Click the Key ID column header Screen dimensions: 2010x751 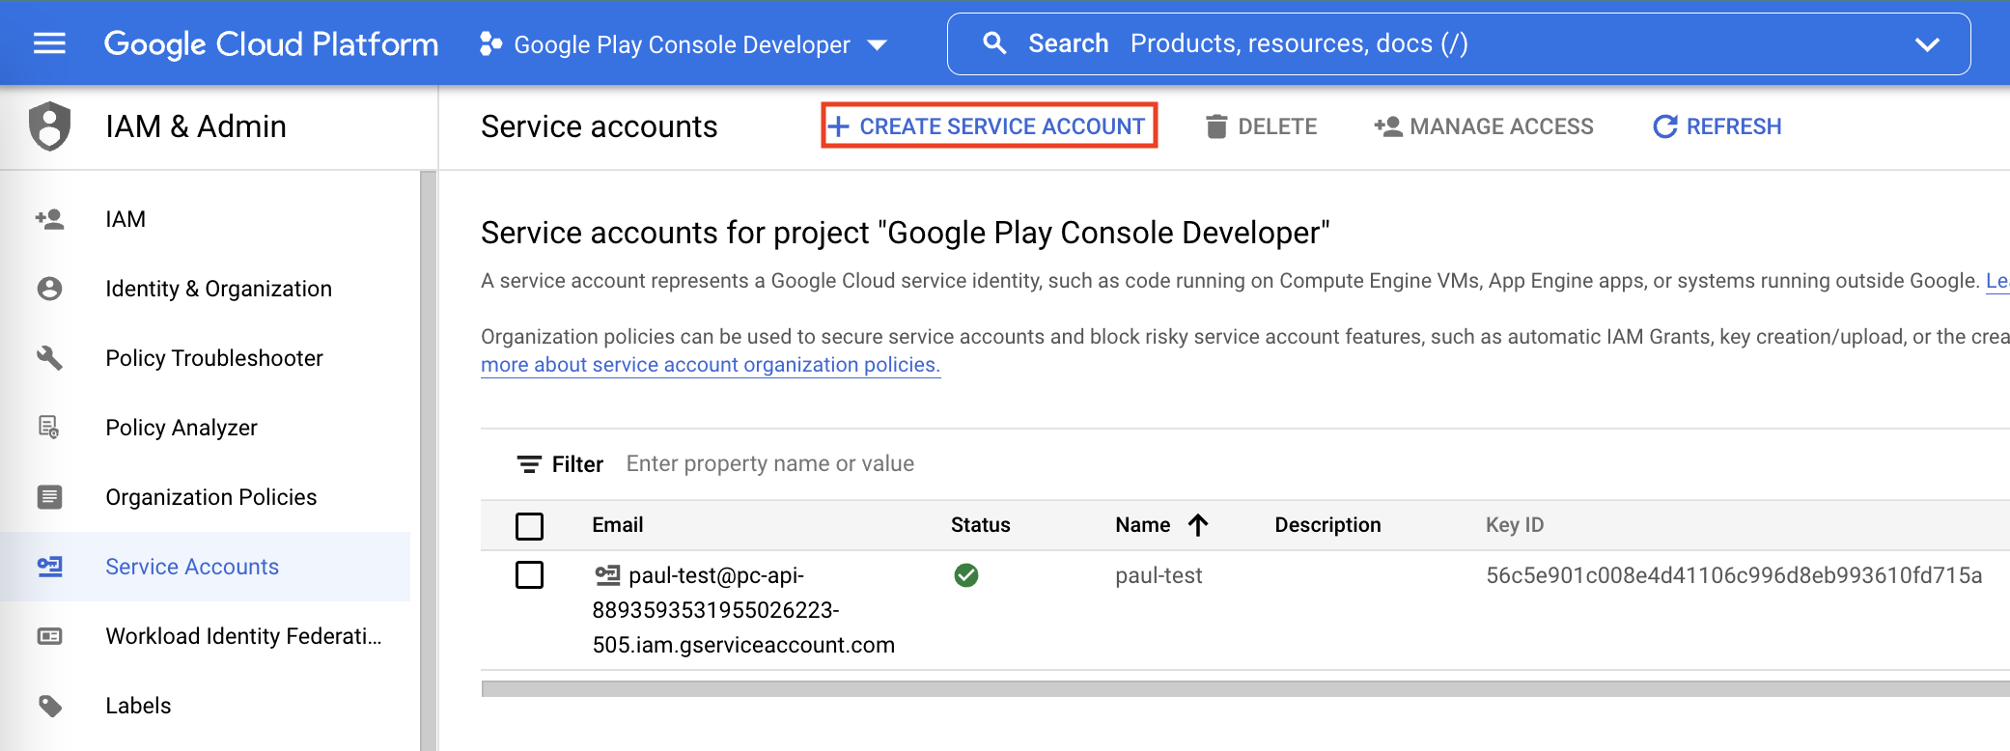(x=1515, y=525)
